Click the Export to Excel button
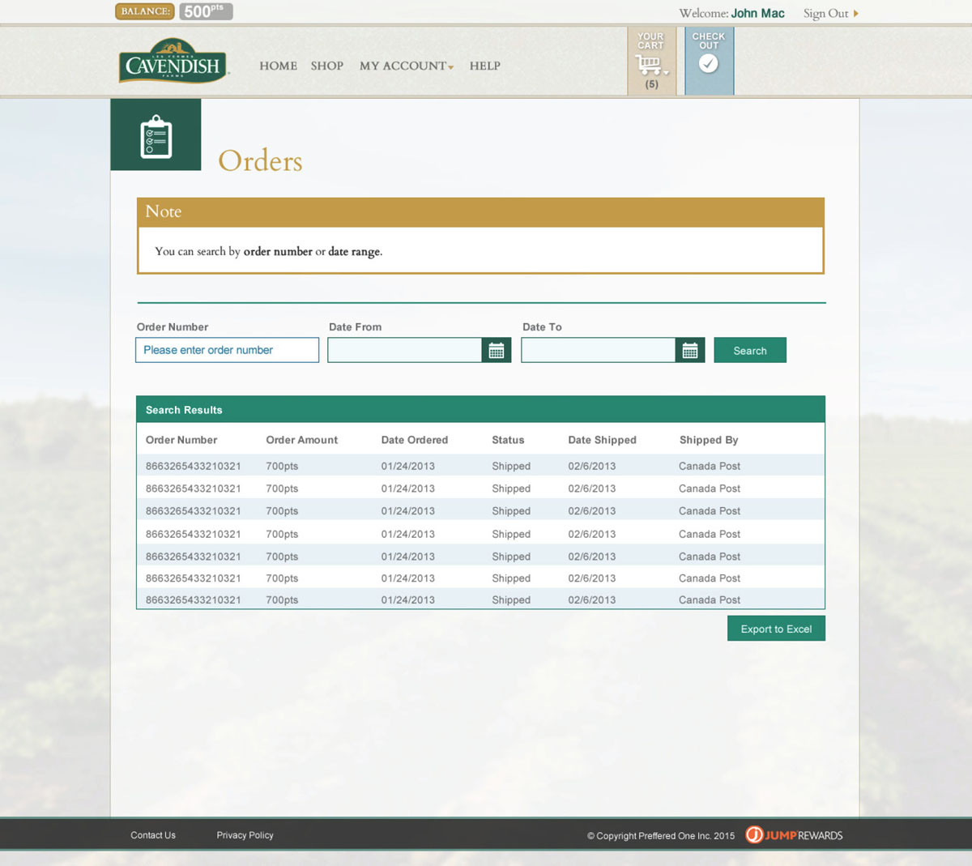This screenshot has height=866, width=972. tap(776, 629)
